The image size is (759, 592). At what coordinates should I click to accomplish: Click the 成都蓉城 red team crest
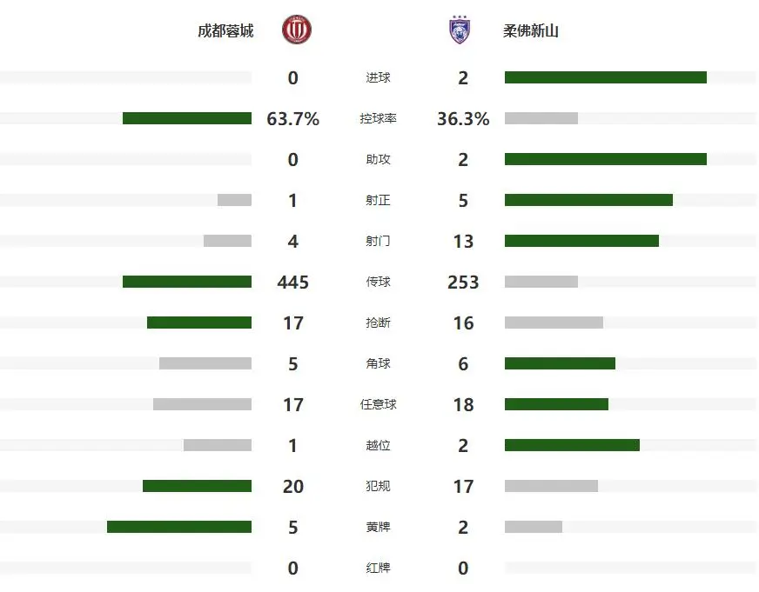(297, 30)
